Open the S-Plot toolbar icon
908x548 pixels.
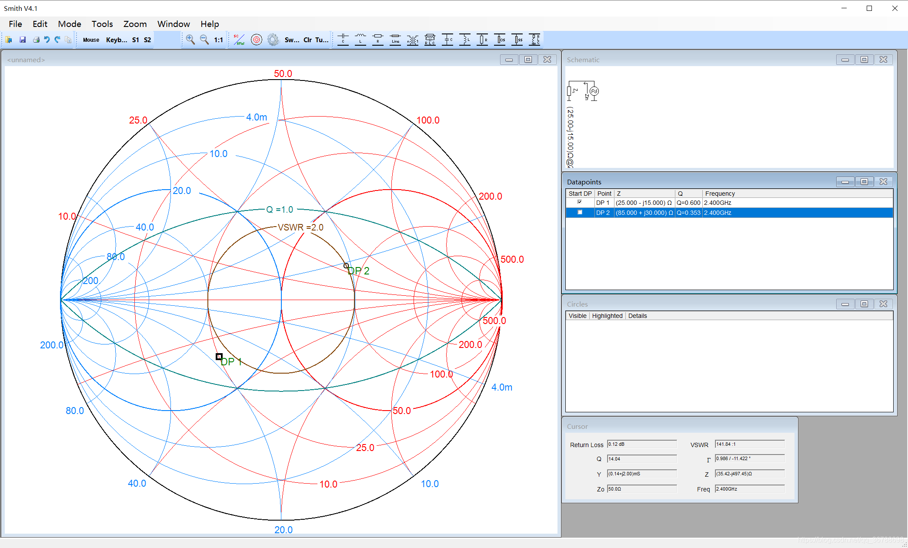pos(239,40)
